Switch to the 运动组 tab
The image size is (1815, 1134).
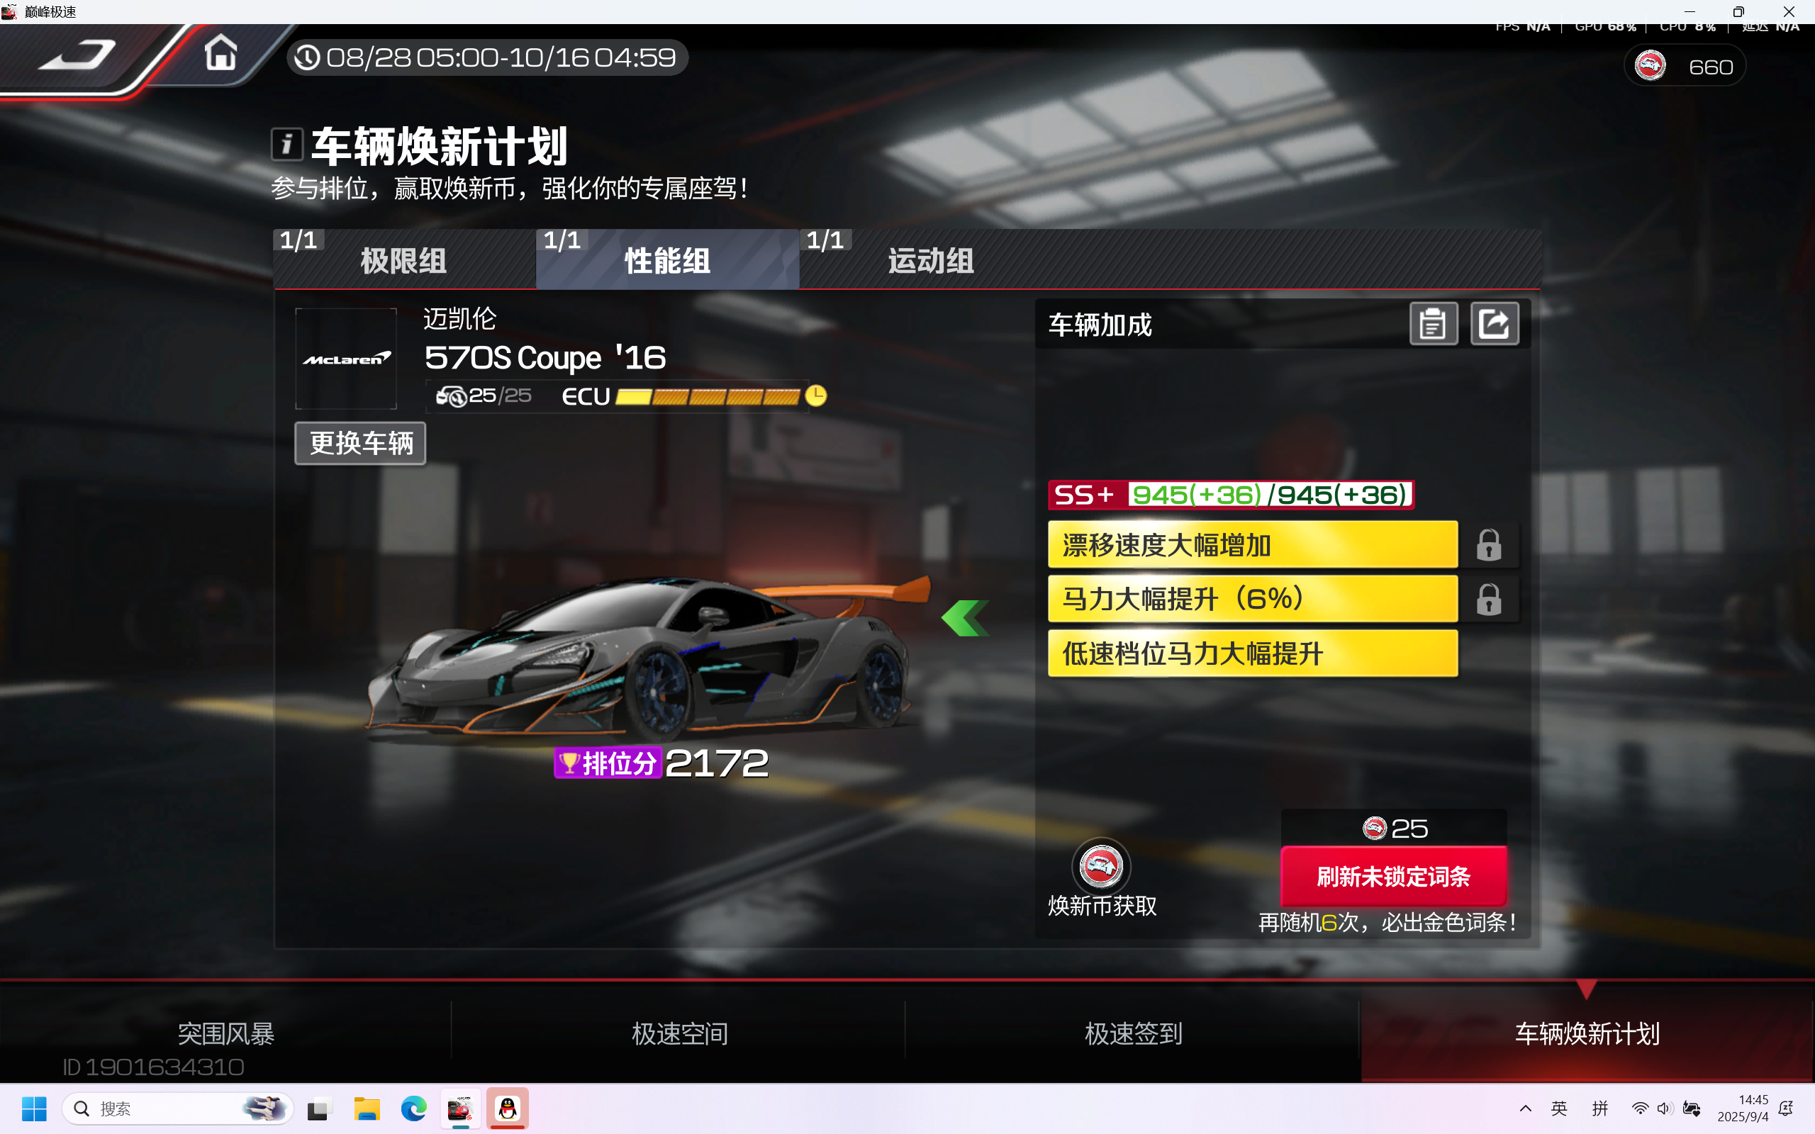tap(931, 259)
